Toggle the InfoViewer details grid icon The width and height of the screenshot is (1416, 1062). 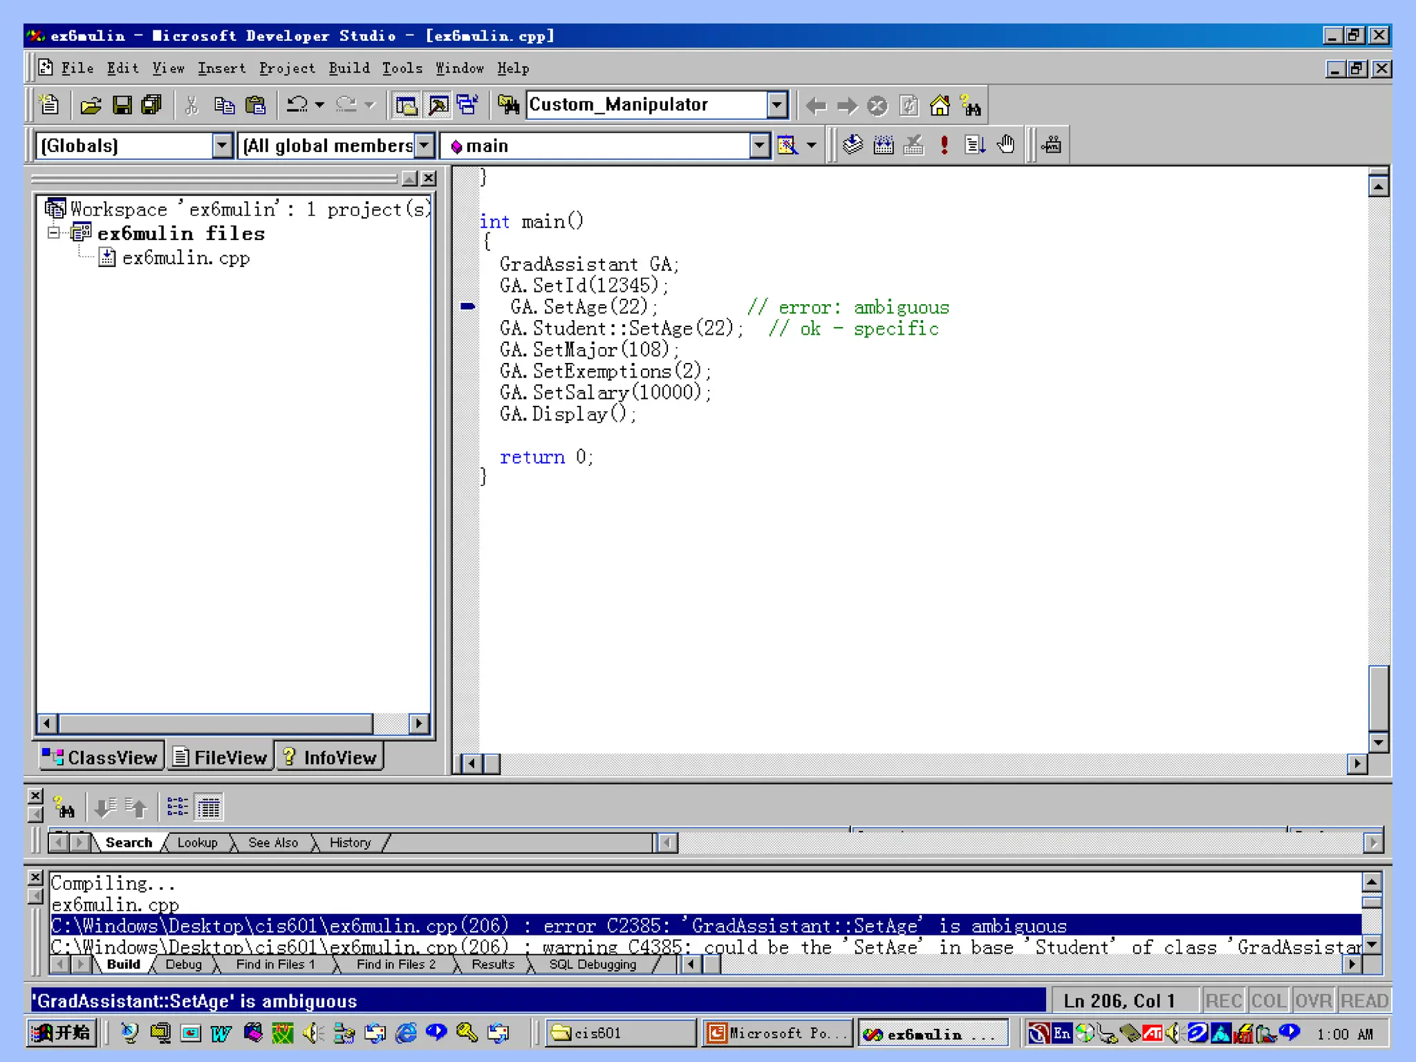pos(209,807)
